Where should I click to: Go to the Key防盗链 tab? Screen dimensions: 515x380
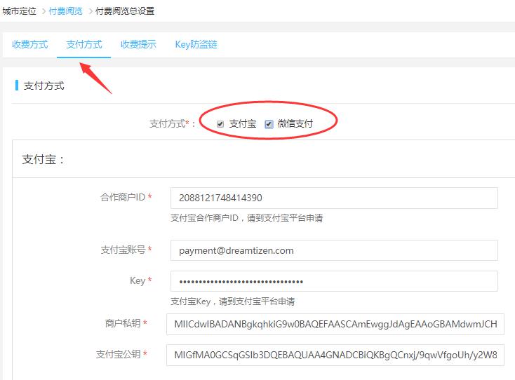click(x=196, y=44)
